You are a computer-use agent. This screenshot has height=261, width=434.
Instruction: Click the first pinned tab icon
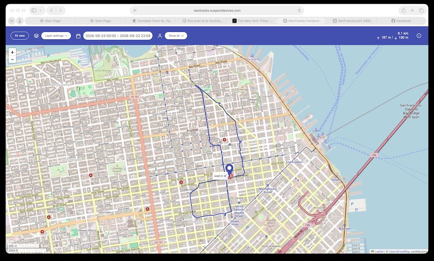[x=11, y=21]
